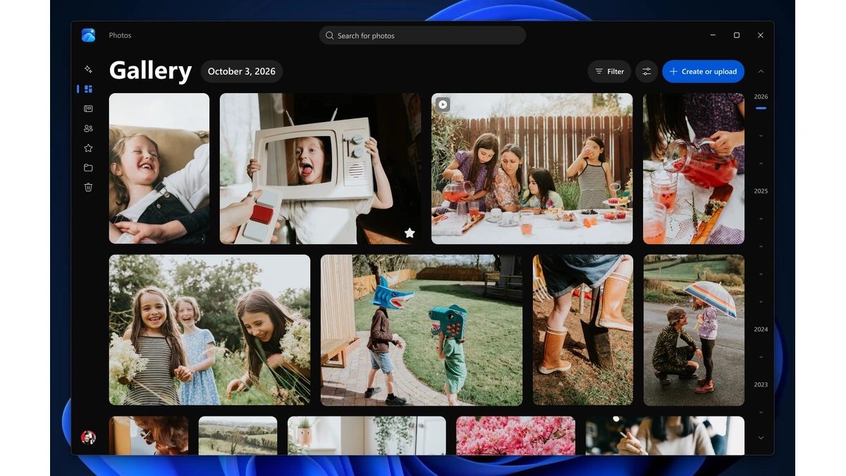The image size is (846, 476).
Task: Collapse with the up chevron above timeline
Action: click(x=761, y=71)
